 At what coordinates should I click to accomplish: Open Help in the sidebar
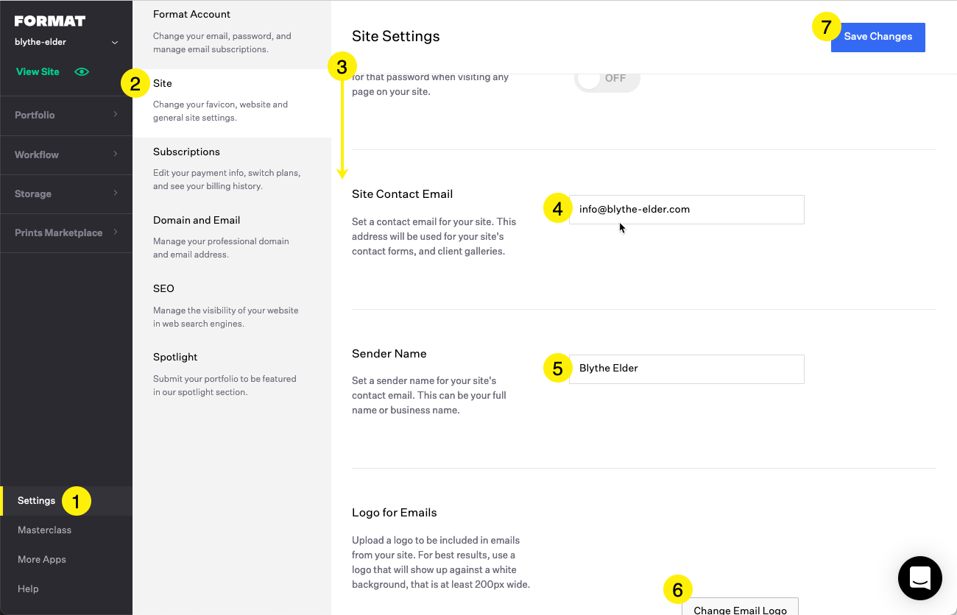click(x=28, y=589)
